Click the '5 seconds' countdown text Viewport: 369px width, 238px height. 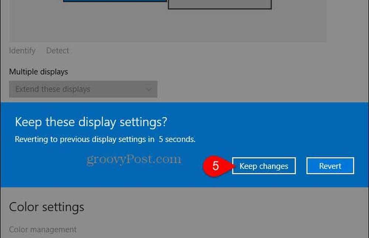click(x=177, y=139)
